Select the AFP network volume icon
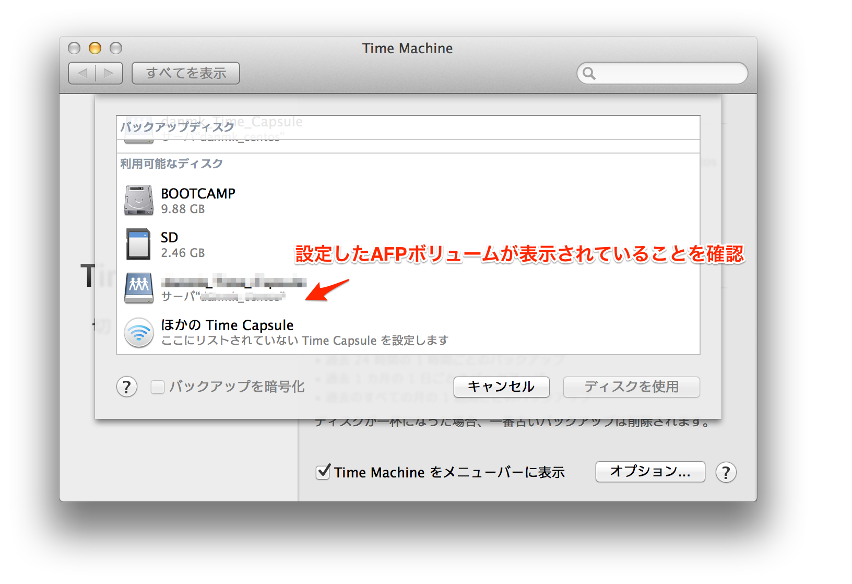This screenshot has width=852, height=584. point(139,288)
